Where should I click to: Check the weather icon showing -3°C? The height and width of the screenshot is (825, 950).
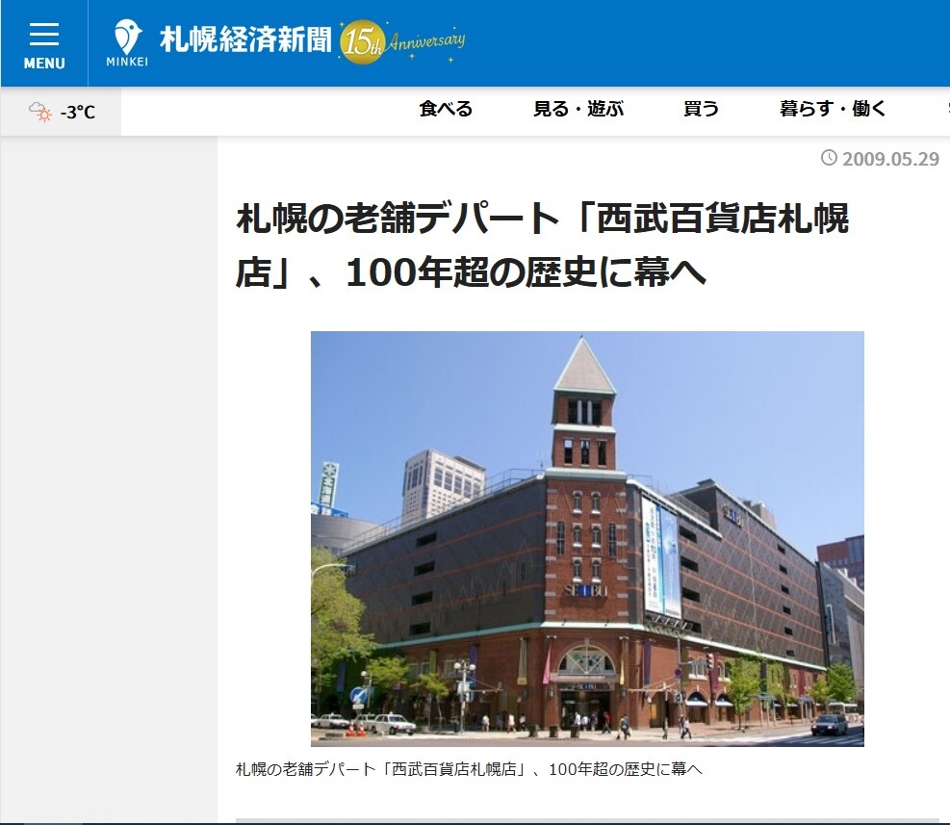pos(40,112)
